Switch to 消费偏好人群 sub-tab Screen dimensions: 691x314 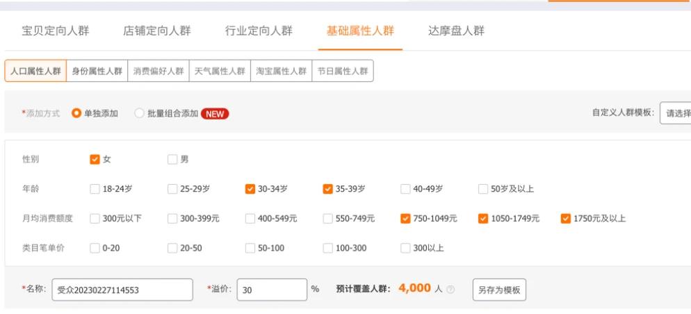click(158, 71)
